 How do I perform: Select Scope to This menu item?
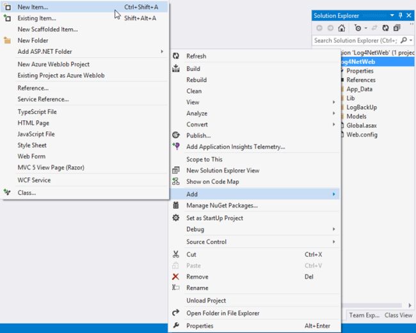point(255,159)
